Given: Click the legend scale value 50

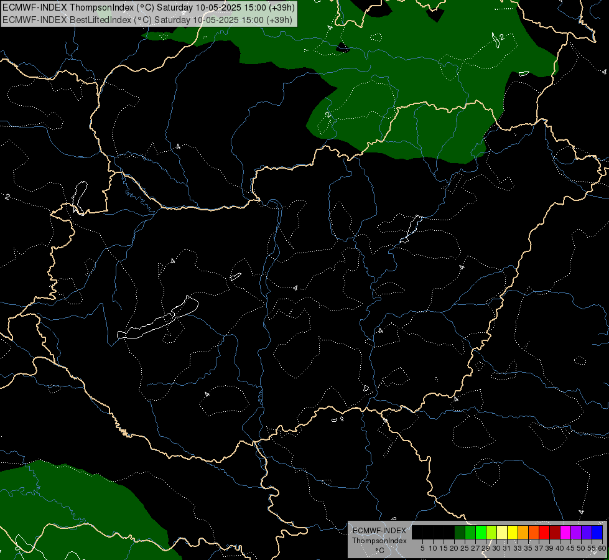Looking at the screenshot, I should pyautogui.click(x=581, y=548).
